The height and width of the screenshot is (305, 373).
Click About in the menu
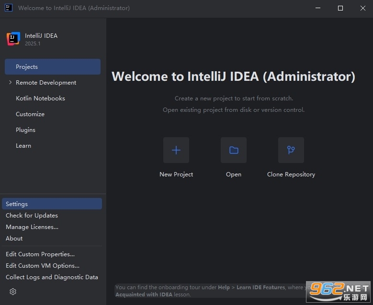pos(52,238)
